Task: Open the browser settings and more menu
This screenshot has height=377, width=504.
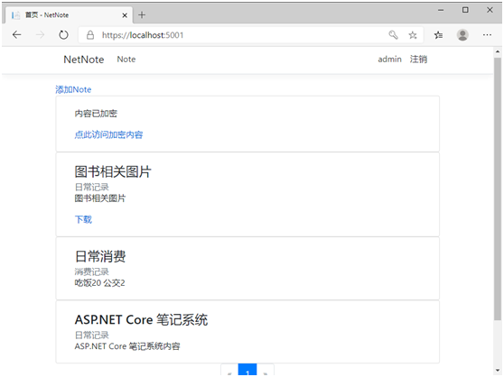Action: click(x=487, y=34)
